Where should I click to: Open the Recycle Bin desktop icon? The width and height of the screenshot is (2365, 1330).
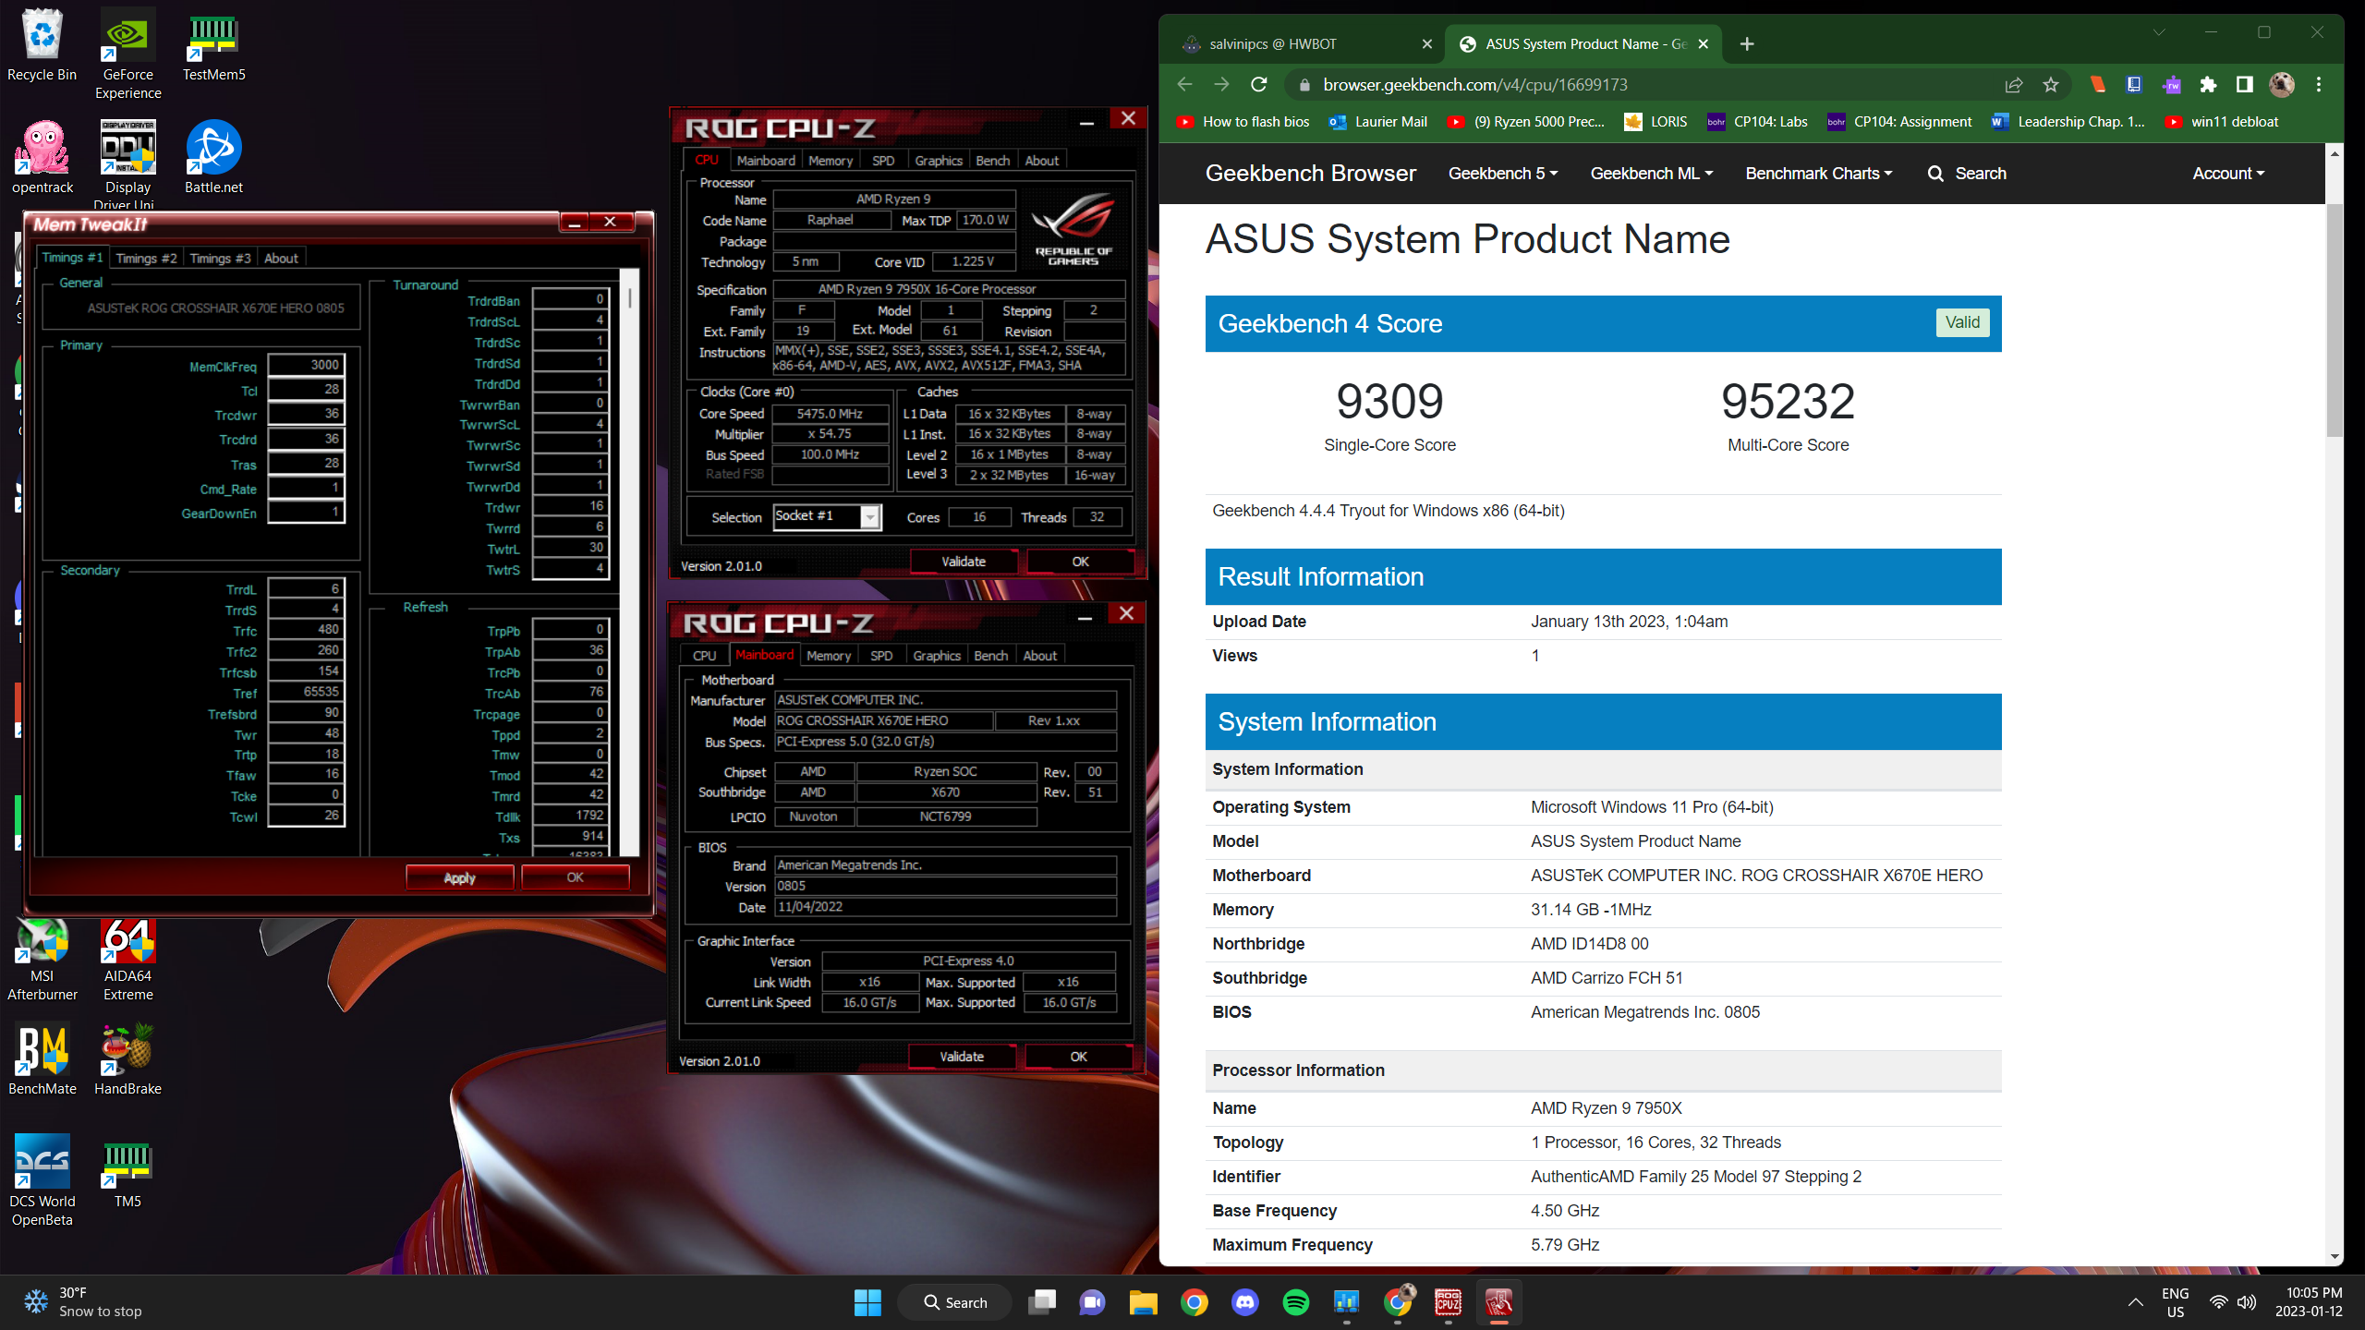42,46
